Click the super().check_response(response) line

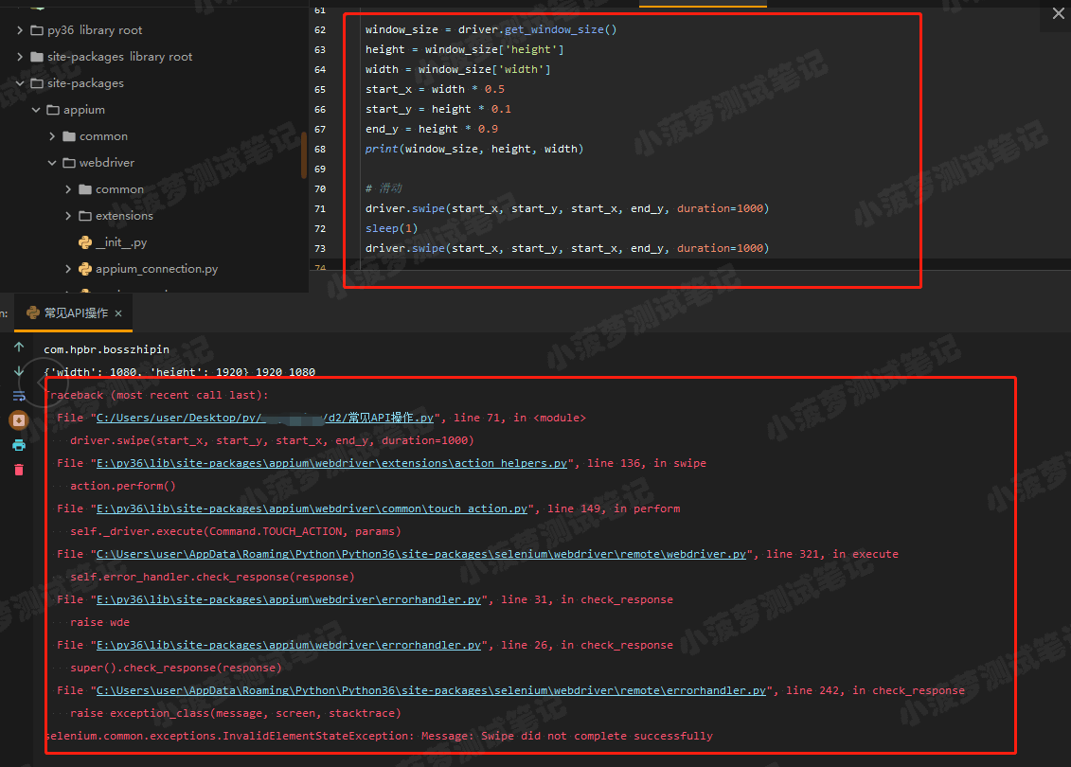click(175, 668)
